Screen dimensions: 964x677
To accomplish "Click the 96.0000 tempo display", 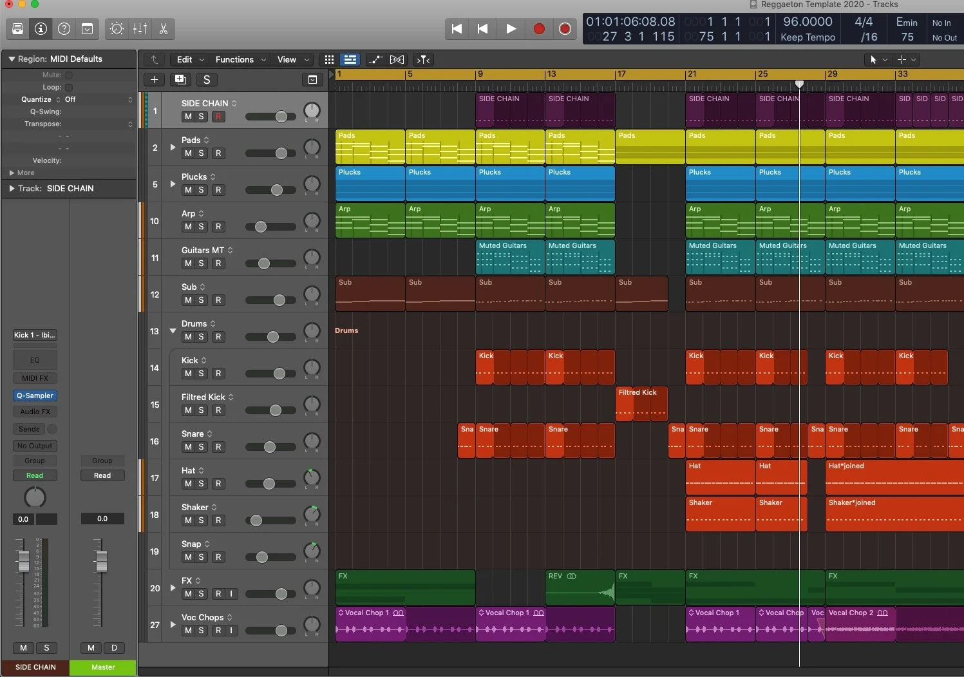I will pyautogui.click(x=808, y=22).
